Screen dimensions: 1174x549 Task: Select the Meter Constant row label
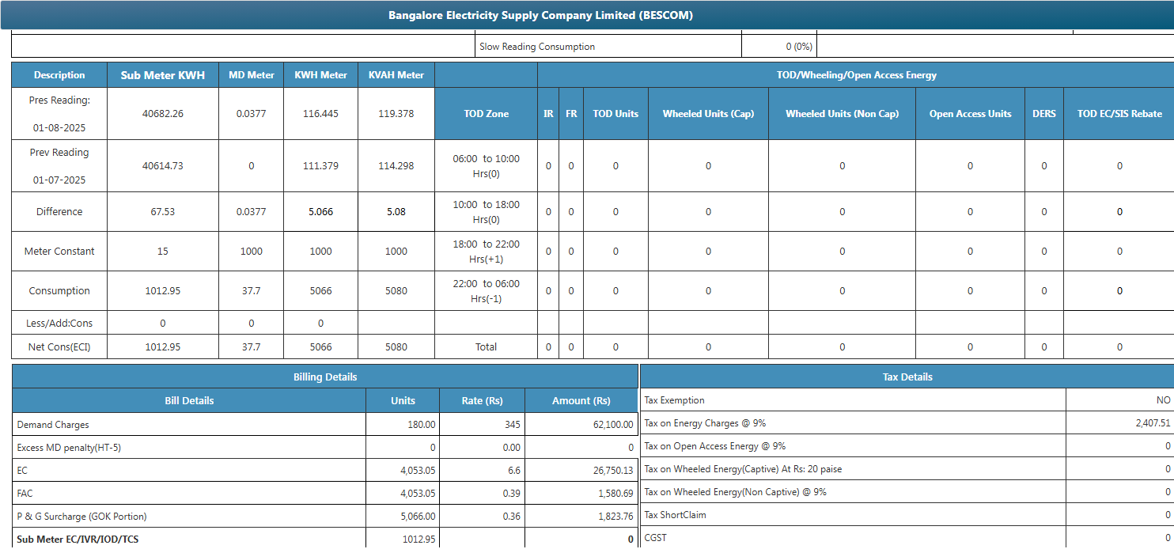pos(59,252)
